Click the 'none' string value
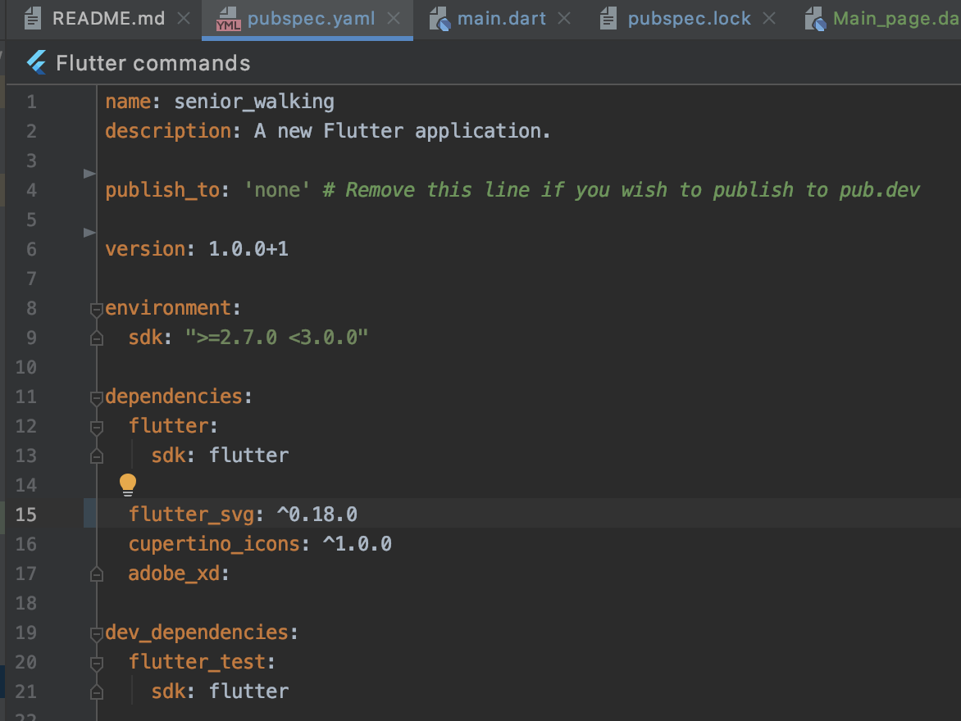961x721 pixels. point(276,190)
